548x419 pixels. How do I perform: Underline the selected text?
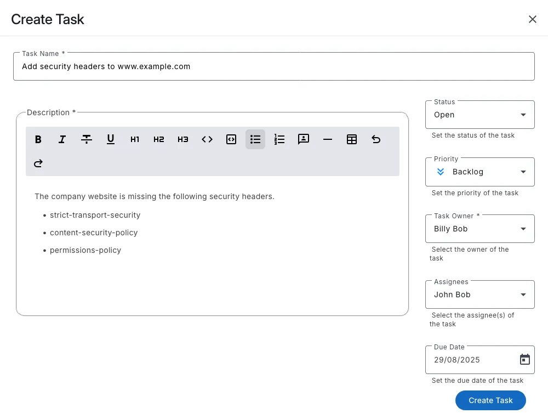pos(111,139)
